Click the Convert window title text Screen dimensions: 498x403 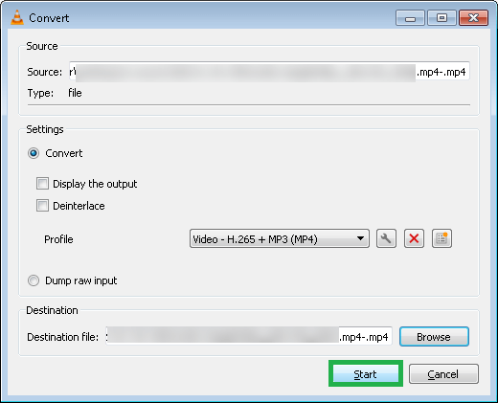(x=49, y=18)
